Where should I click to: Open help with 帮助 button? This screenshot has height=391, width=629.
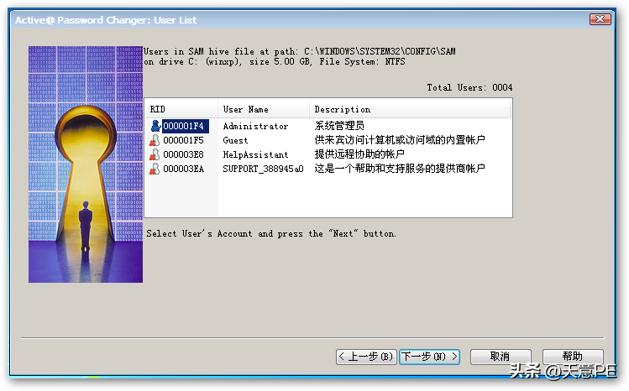coord(573,357)
